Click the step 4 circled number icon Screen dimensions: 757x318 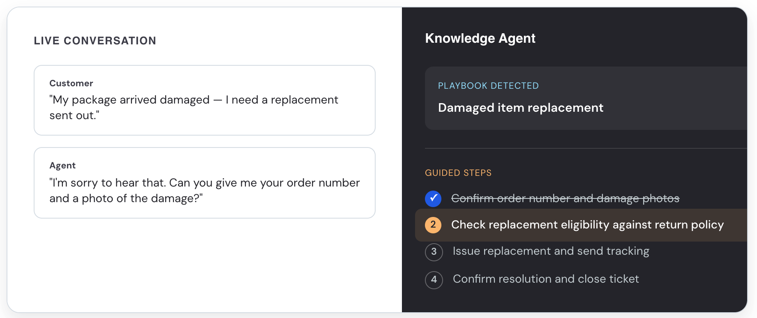pyautogui.click(x=434, y=280)
